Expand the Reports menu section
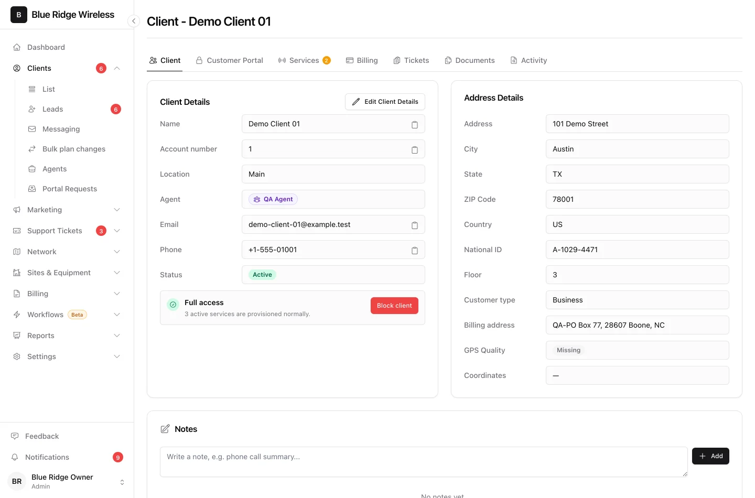Viewport: 755px width, 498px height. coord(117,335)
